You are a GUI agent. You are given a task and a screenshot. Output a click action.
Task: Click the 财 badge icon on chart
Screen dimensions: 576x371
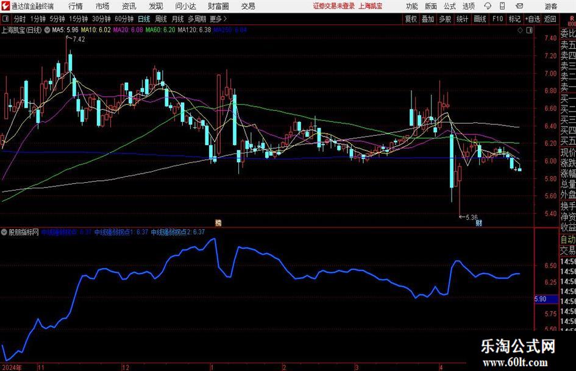pyautogui.click(x=478, y=222)
